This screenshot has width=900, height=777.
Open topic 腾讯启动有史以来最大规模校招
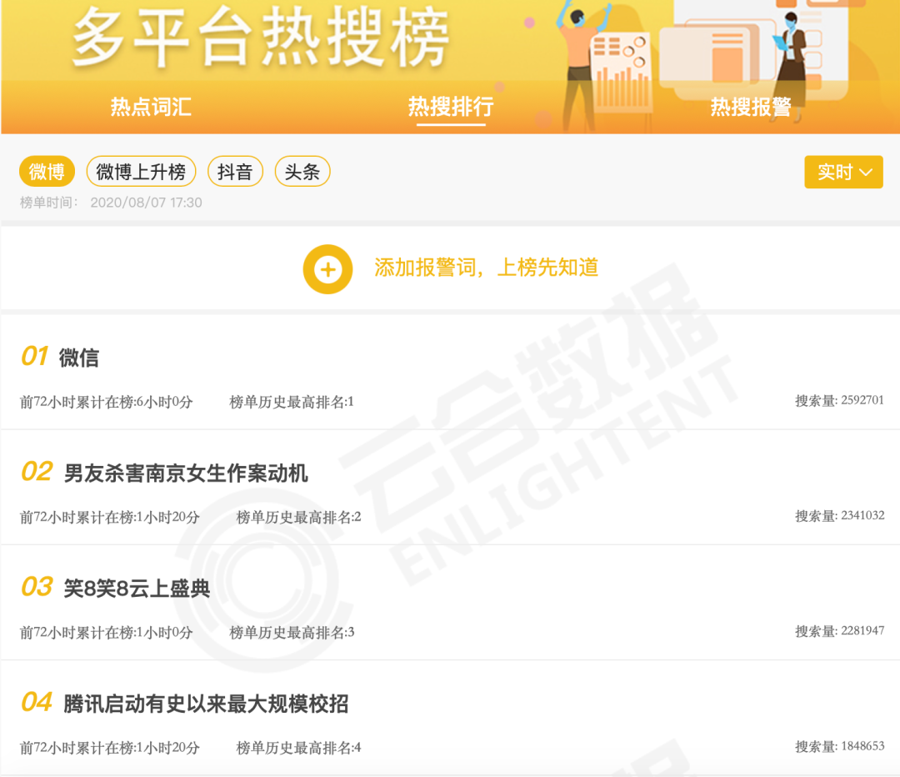click(x=206, y=704)
